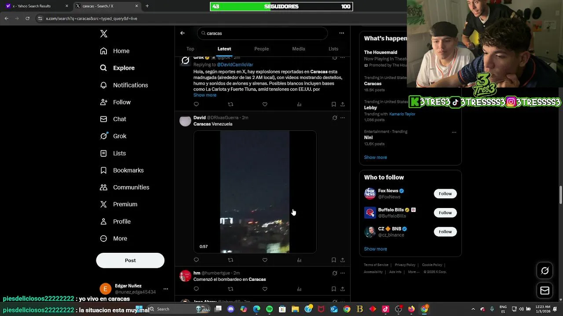Follow CZ BNB account

(445, 232)
